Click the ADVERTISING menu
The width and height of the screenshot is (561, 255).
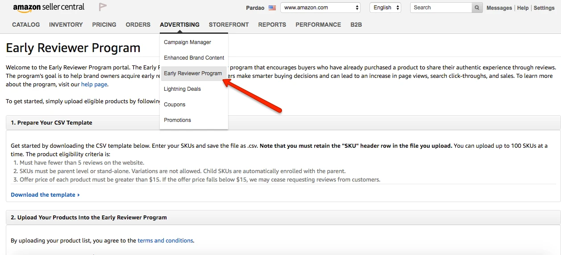[179, 24]
